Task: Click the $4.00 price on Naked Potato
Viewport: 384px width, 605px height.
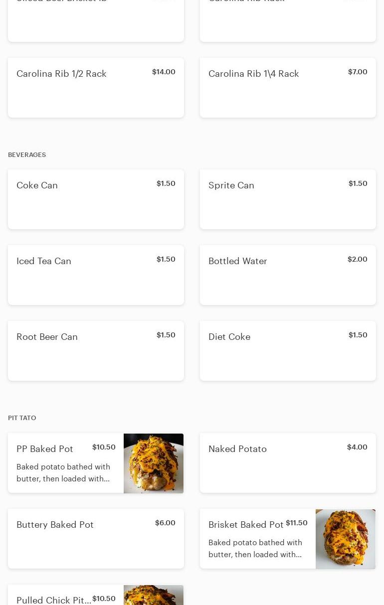Action: pos(357,447)
